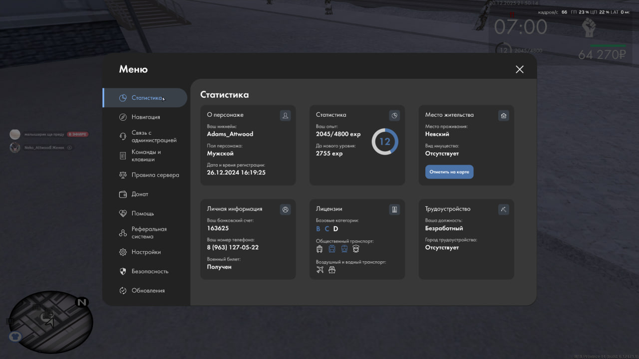The height and width of the screenshot is (359, 639).
Task: Click the residence value Невский
Action: [x=437, y=134]
